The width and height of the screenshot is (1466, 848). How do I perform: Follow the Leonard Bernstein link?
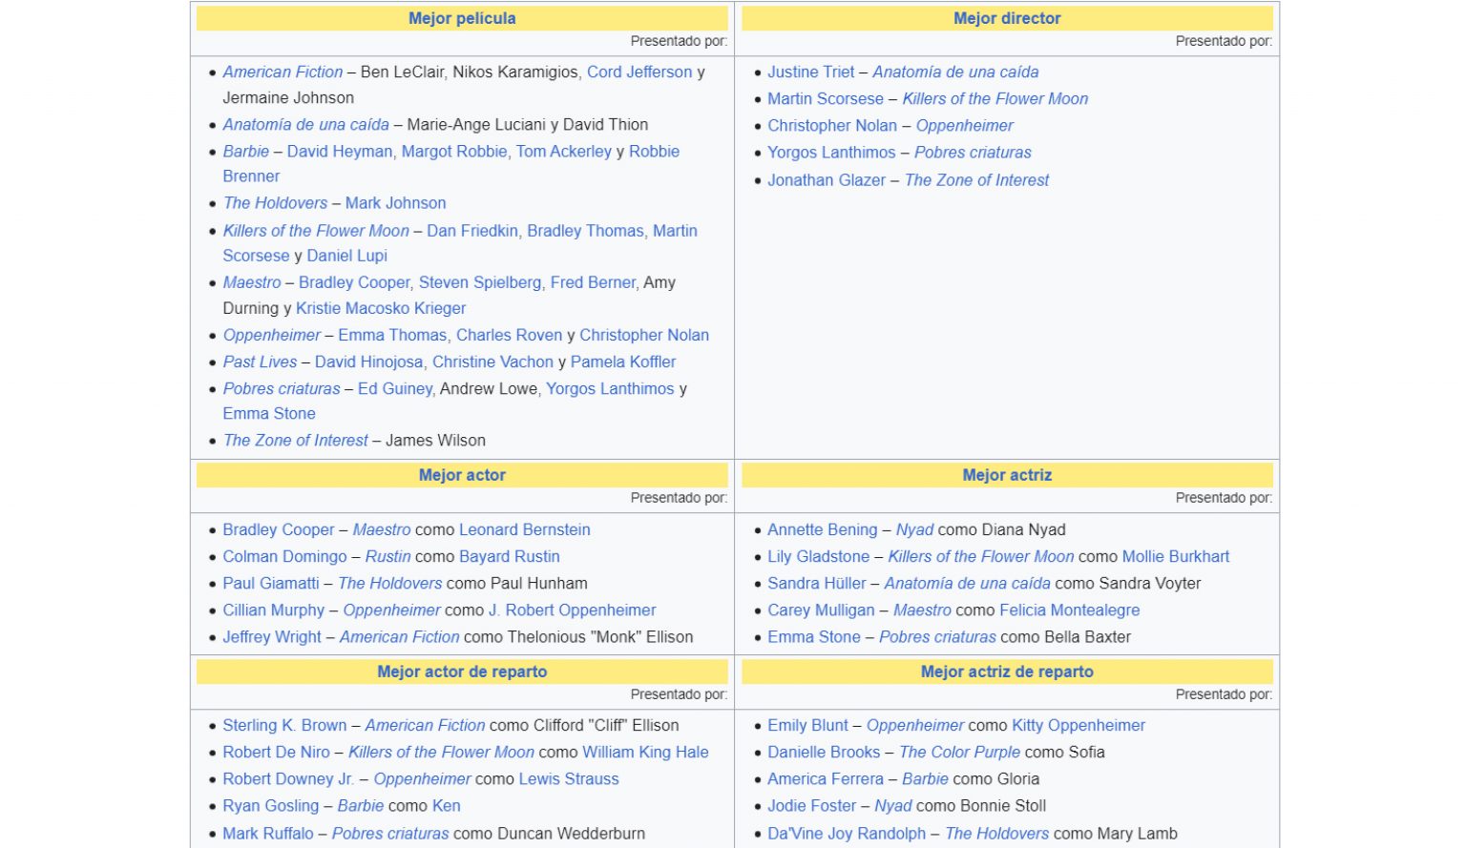pos(525,529)
